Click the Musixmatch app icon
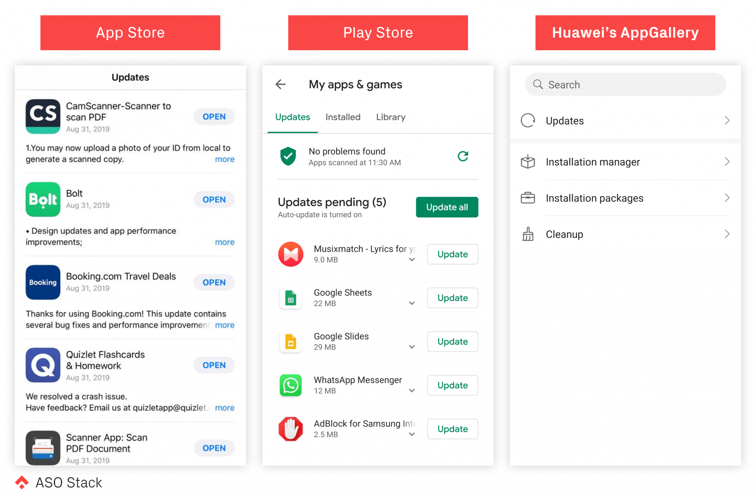The width and height of the screenshot is (756, 499). coord(291,254)
